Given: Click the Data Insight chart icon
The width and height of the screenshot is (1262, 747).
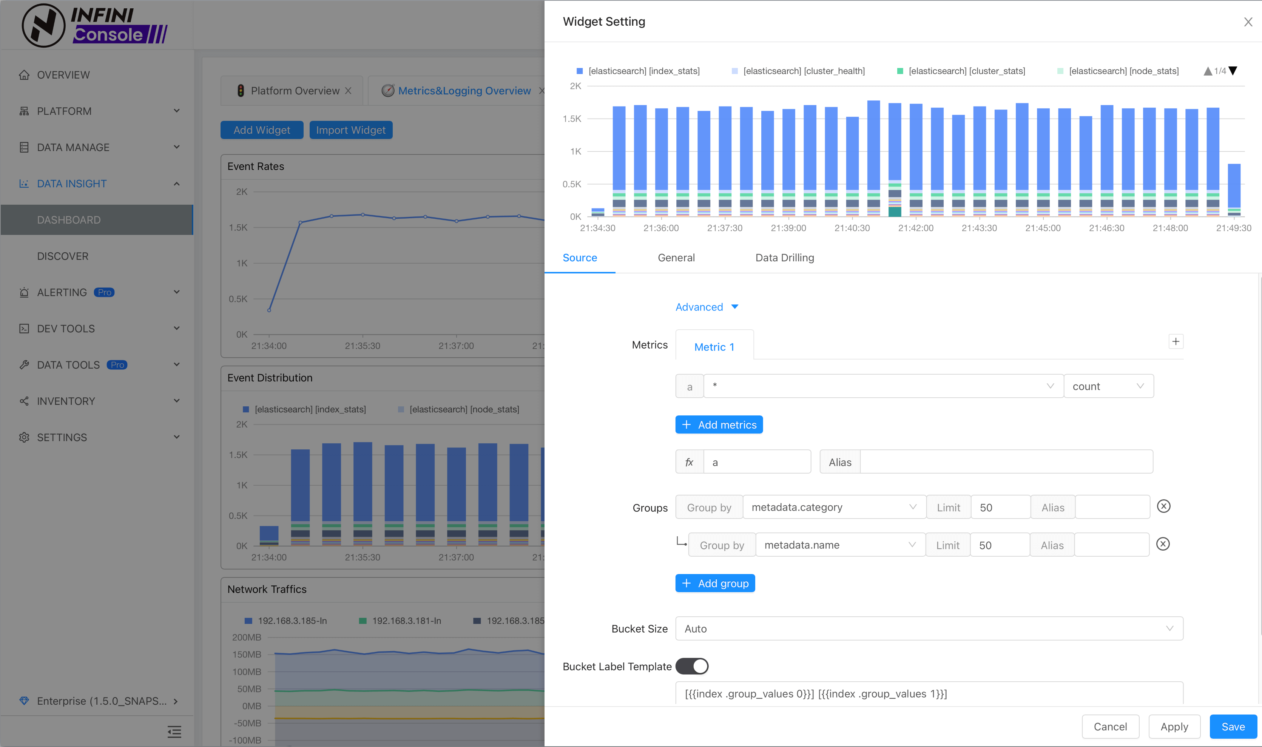Looking at the screenshot, I should (24, 184).
